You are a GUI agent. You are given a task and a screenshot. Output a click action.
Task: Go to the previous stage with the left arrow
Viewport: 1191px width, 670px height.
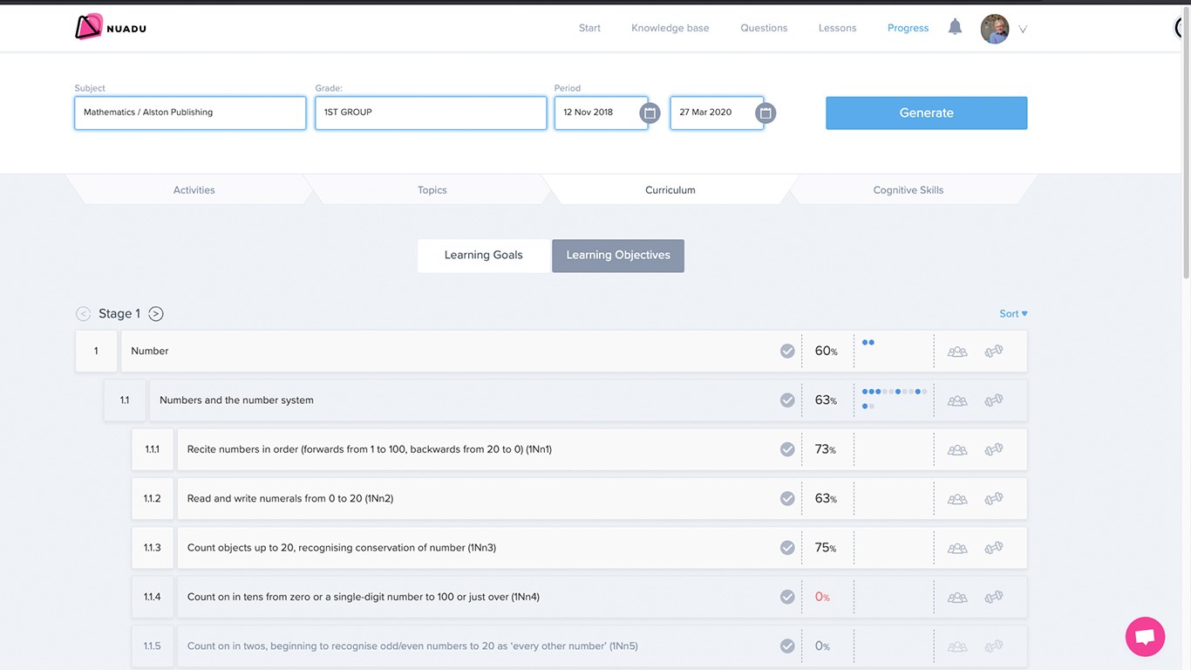pyautogui.click(x=83, y=314)
